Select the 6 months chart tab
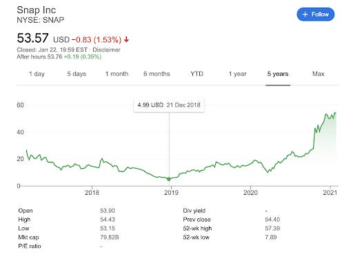 pos(157,74)
